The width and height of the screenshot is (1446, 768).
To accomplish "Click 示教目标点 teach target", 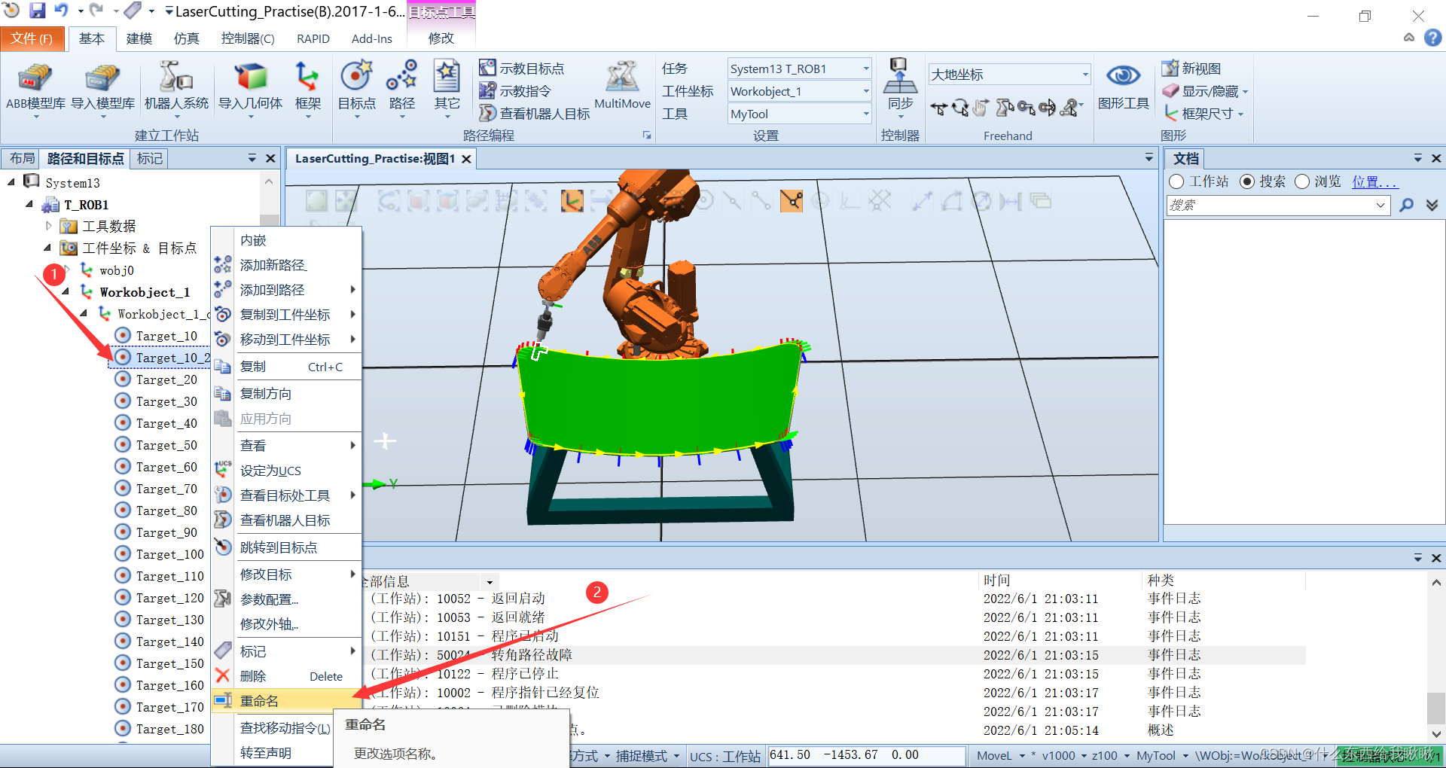I will coord(522,69).
